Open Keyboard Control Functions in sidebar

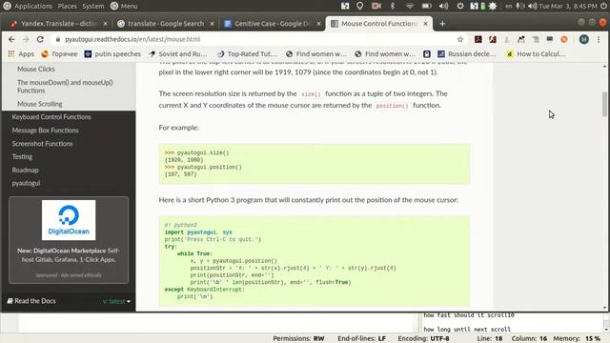51,117
